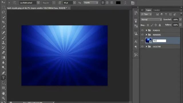Expand the OCULTAR group
The height and width of the screenshot is (103, 183).
146,46
